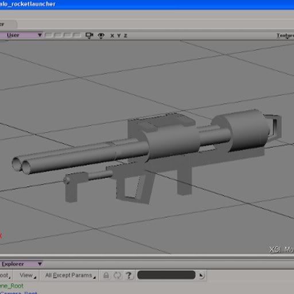The image size is (294, 294).
Task: Select the first viewport memo box
Action: tap(49, 35)
